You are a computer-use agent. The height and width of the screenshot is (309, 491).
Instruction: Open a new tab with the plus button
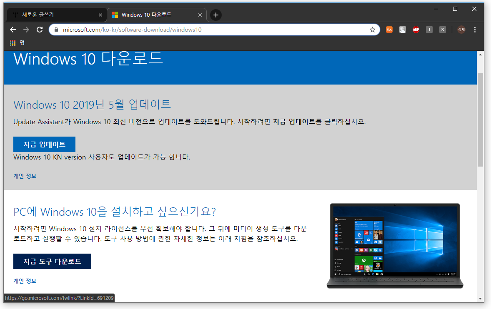tap(216, 15)
